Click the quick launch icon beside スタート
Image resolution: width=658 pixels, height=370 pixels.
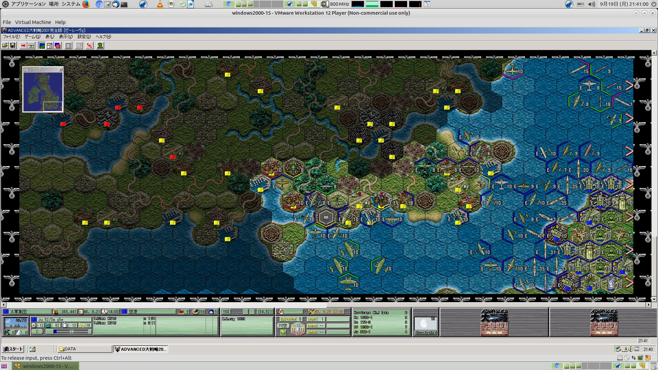[x=33, y=349]
